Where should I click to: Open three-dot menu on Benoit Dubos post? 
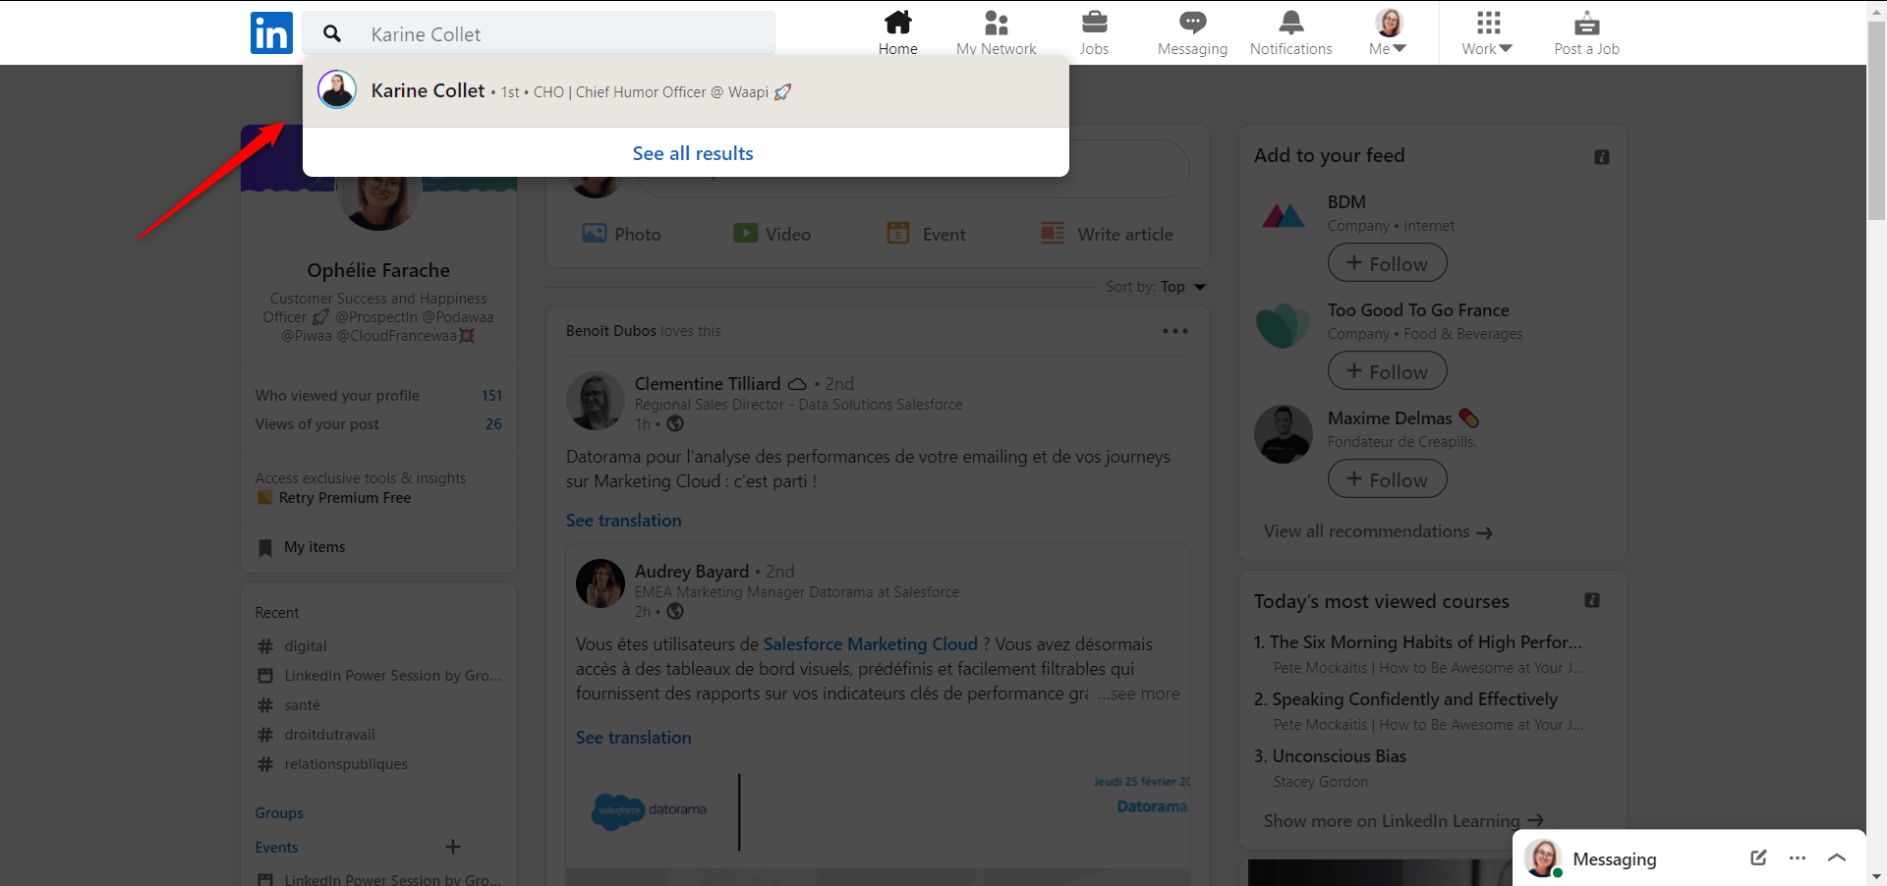tap(1174, 331)
